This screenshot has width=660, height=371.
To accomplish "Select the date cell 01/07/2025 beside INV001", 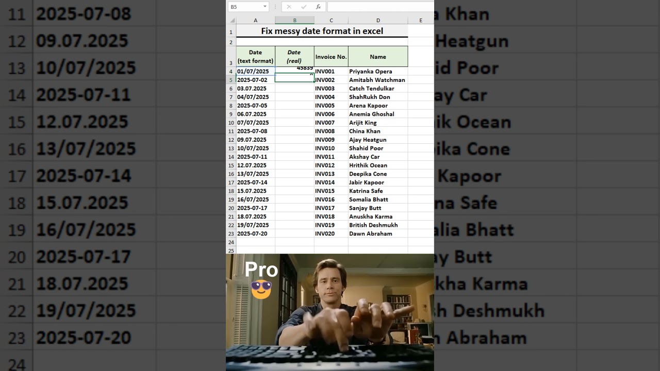I will pyautogui.click(x=255, y=71).
